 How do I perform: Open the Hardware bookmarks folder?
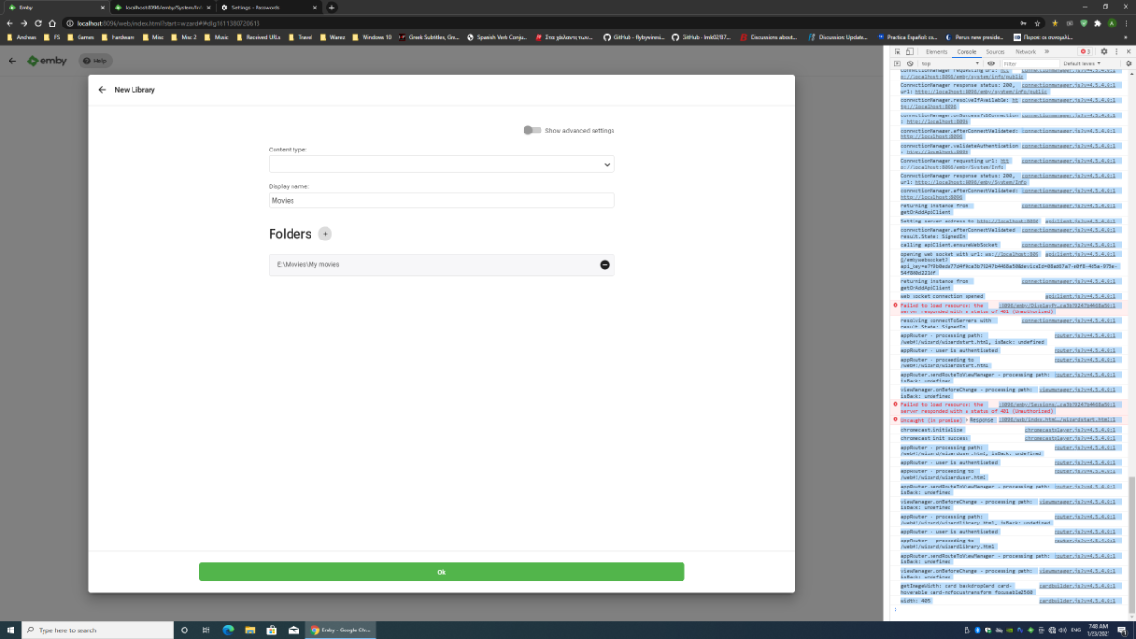click(117, 37)
